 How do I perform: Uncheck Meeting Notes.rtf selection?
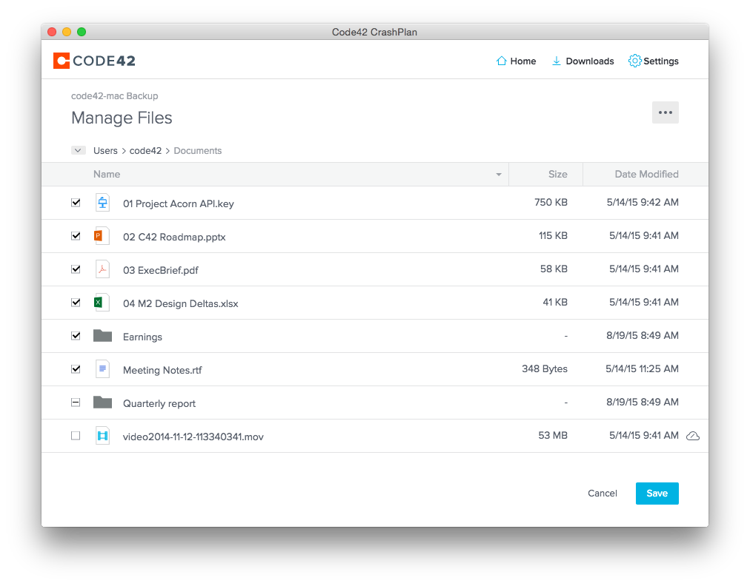pos(75,368)
